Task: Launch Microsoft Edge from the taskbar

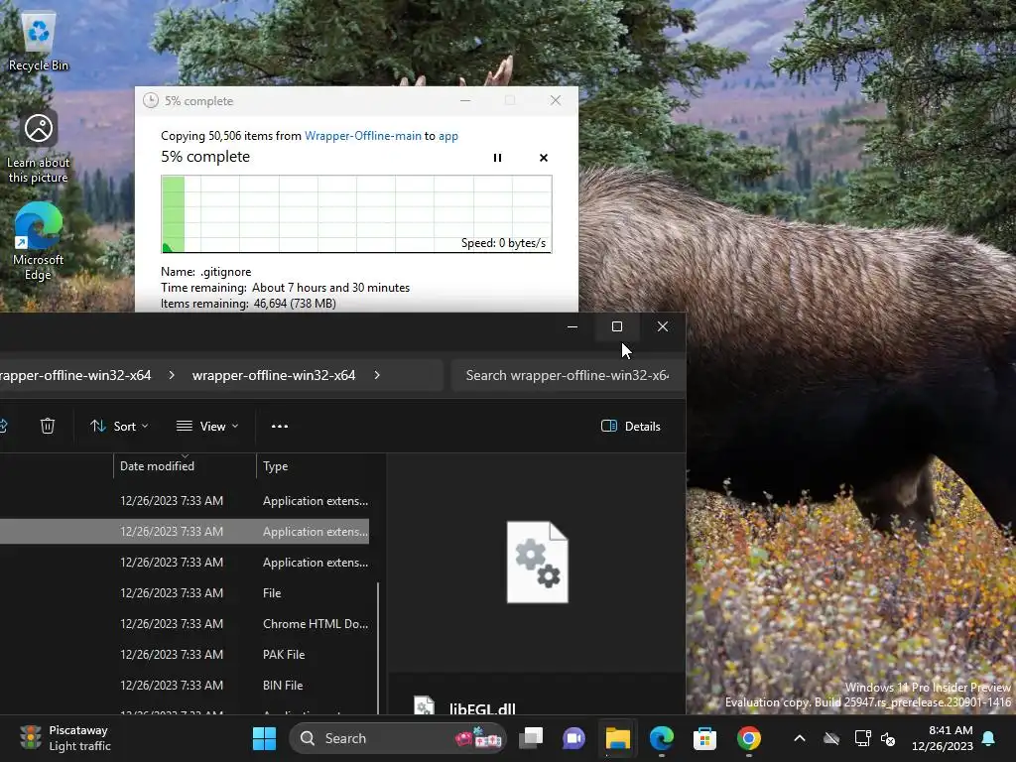Action: pos(662,738)
